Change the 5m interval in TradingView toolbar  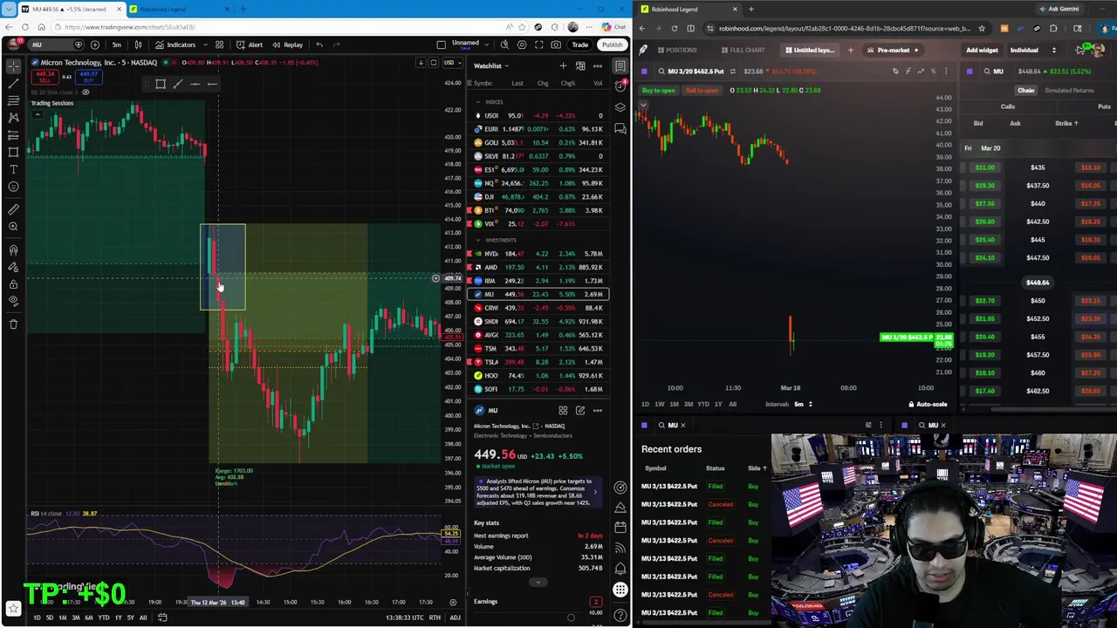click(x=116, y=44)
